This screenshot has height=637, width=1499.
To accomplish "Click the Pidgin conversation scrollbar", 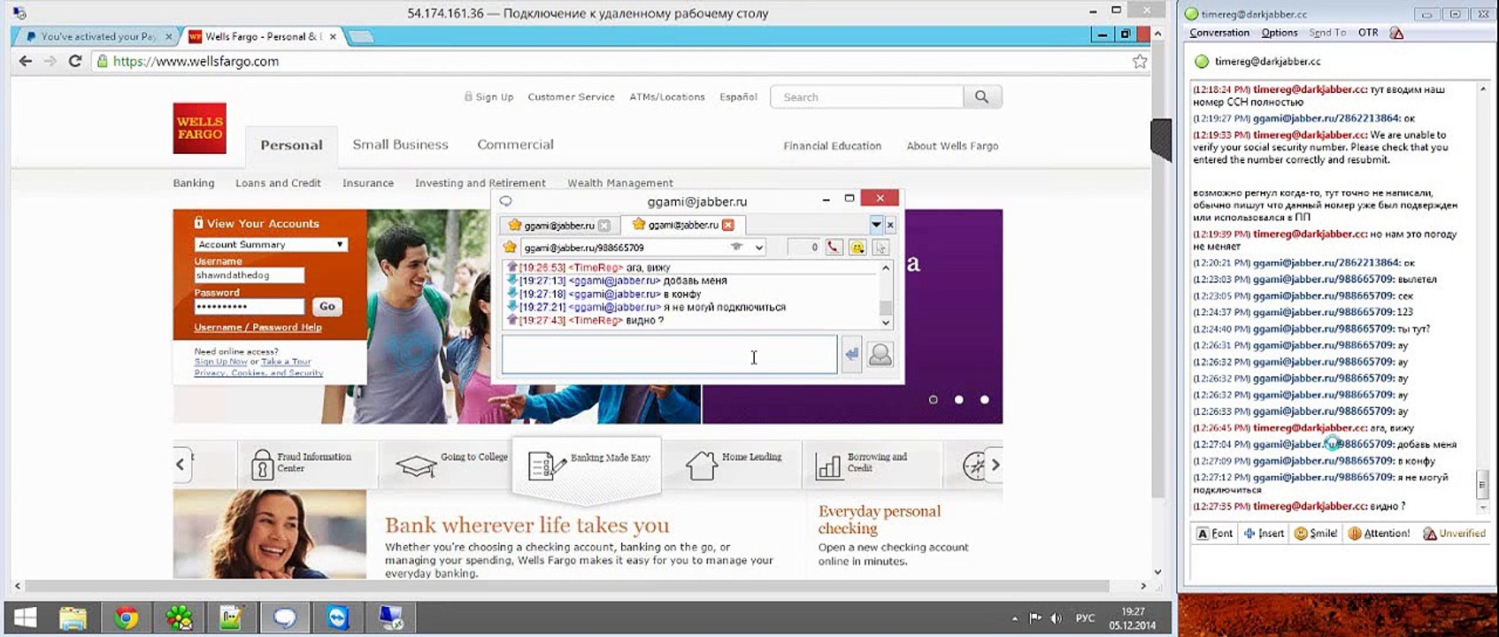I will (x=1482, y=485).
